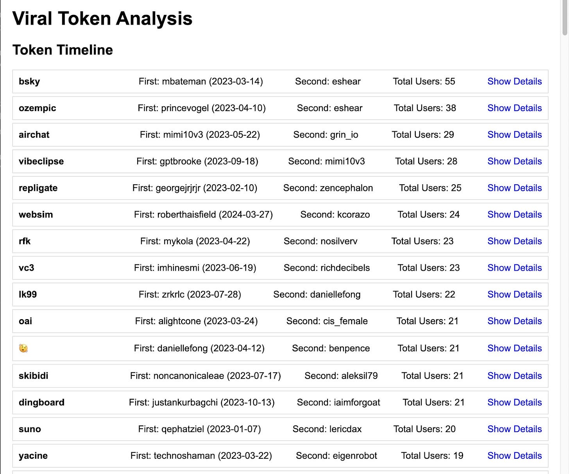Show details of the yacine token
This screenshot has width=569, height=474.
pos(514,455)
